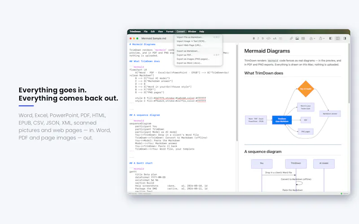Click the blue 'TrimDown clean Markdown' node
This screenshot has width=359, height=224.
[x=282, y=120]
